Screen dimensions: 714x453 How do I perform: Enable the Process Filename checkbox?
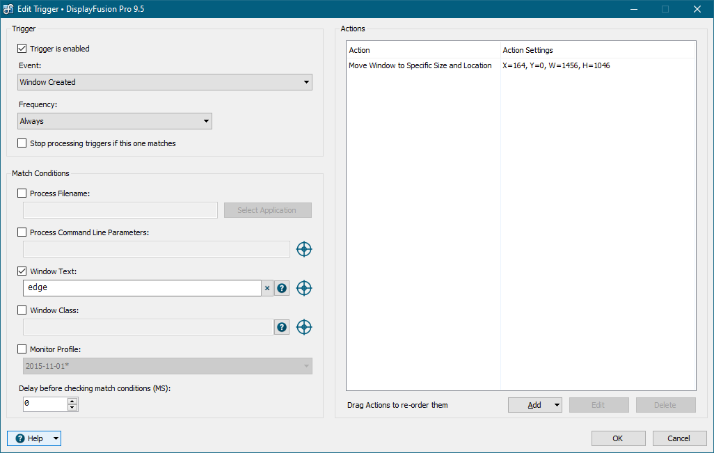pyautogui.click(x=22, y=193)
